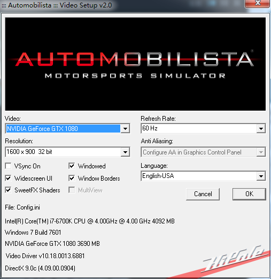Disable the Window Borders checkbox

pyautogui.click(x=72, y=178)
